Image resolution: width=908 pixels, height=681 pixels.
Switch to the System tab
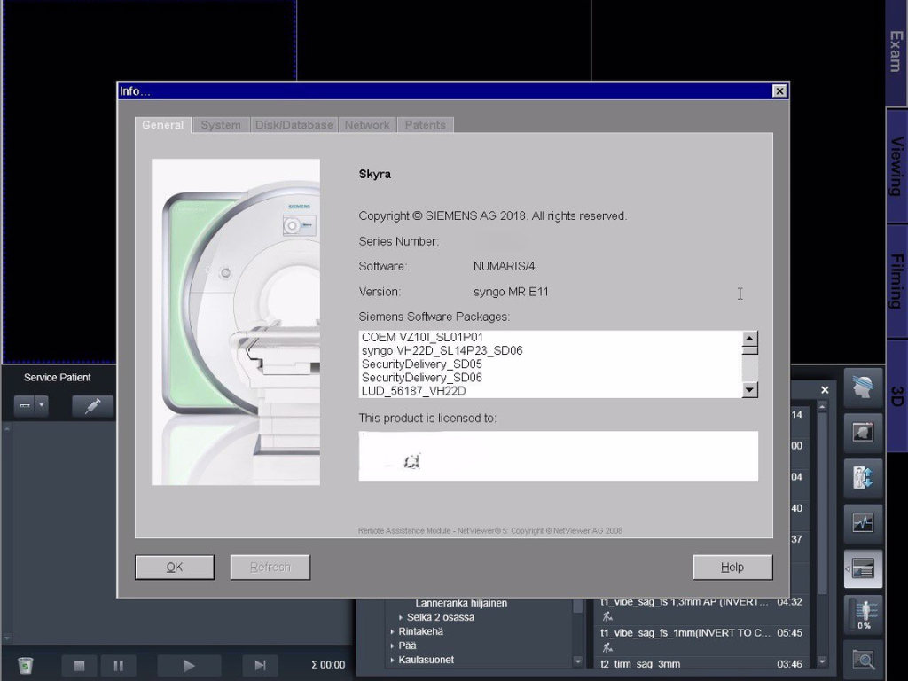pos(220,125)
